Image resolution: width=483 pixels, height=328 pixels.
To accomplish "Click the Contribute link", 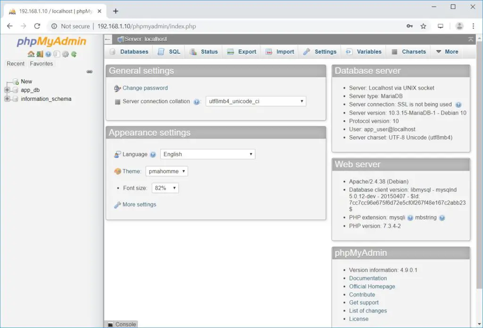I will 362,295.
